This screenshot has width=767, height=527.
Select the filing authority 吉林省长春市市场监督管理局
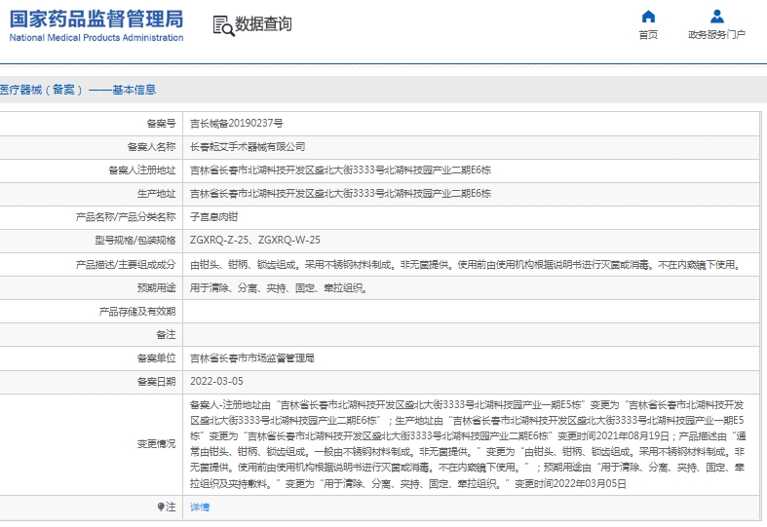251,358
